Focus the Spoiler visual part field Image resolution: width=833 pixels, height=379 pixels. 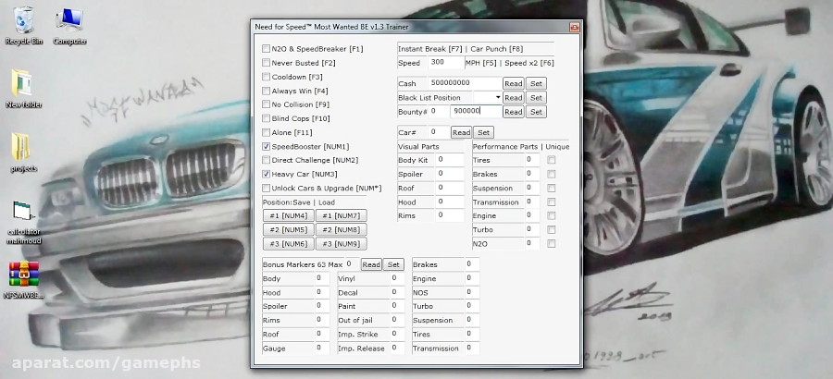click(x=450, y=174)
